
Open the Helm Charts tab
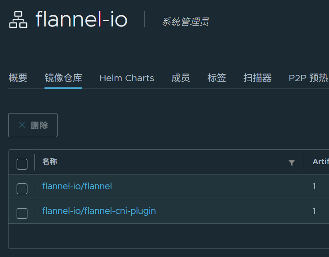[x=127, y=78]
